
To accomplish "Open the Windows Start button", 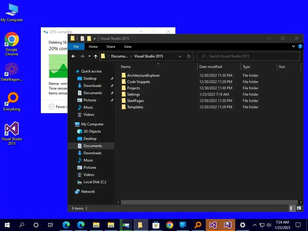I will coord(7,225).
